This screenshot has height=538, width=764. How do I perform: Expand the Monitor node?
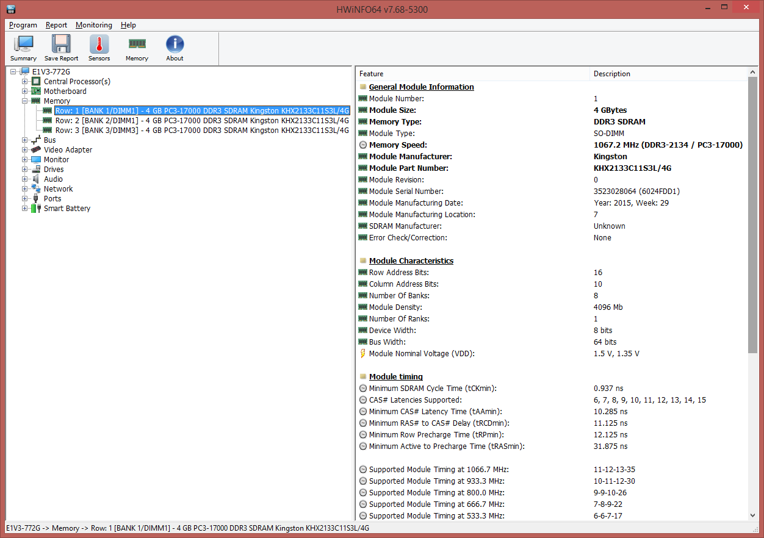(25, 159)
